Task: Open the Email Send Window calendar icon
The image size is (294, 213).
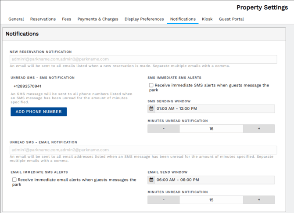Action: (x=151, y=180)
